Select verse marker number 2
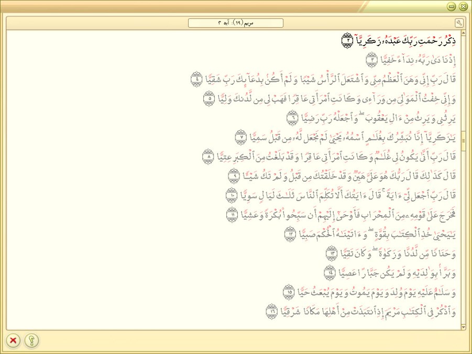Screen dimensions: 472x354 pyautogui.click(x=347, y=40)
